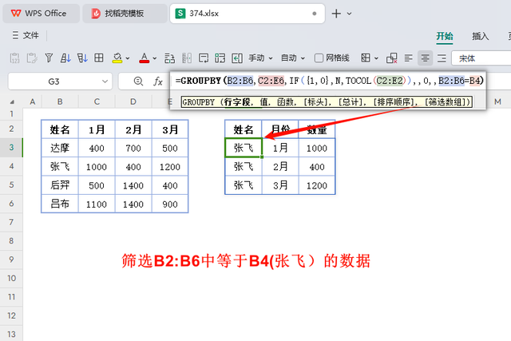Center align text

[425, 58]
